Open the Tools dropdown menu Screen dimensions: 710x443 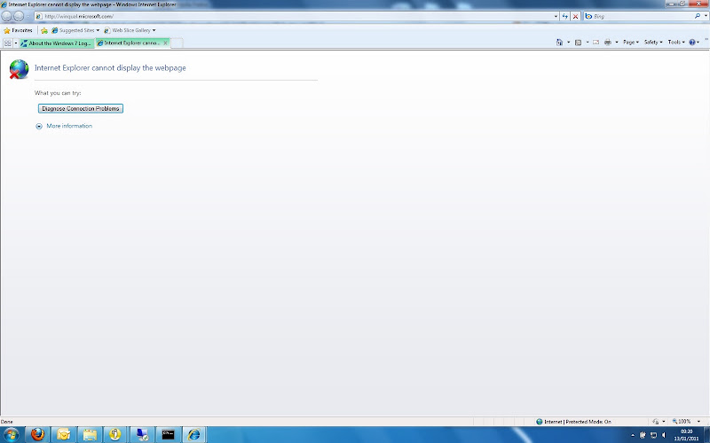[676, 42]
